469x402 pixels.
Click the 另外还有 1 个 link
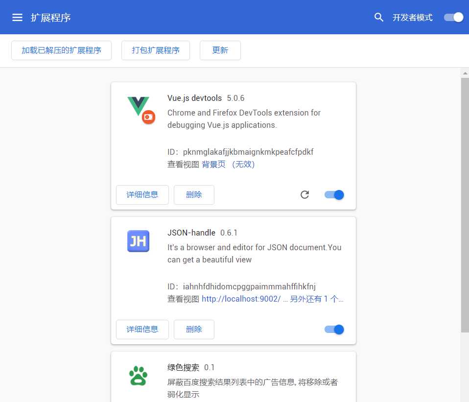316,299
